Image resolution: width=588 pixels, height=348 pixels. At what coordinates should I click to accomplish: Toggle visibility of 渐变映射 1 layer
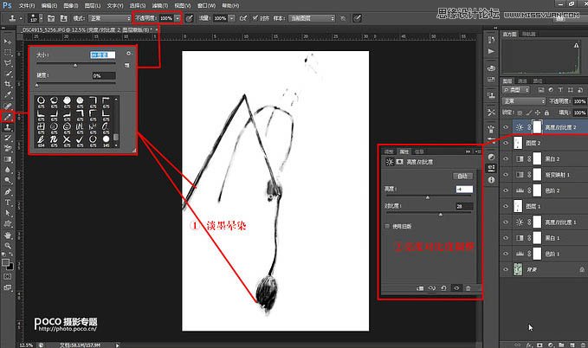point(507,174)
